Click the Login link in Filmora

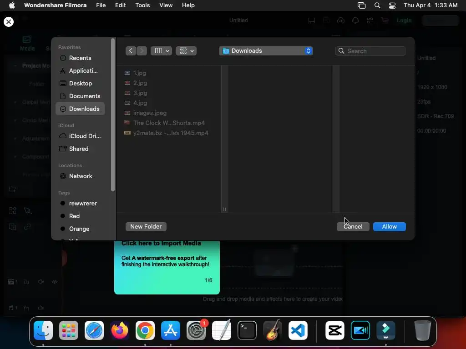click(x=404, y=20)
